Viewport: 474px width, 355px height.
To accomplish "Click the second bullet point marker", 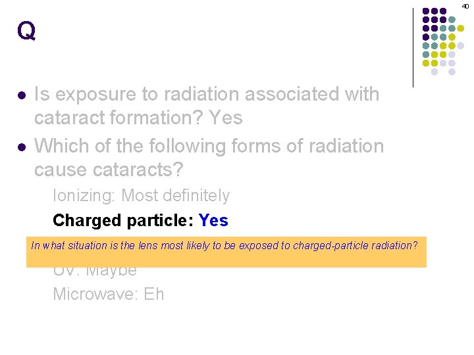I will (22, 147).
